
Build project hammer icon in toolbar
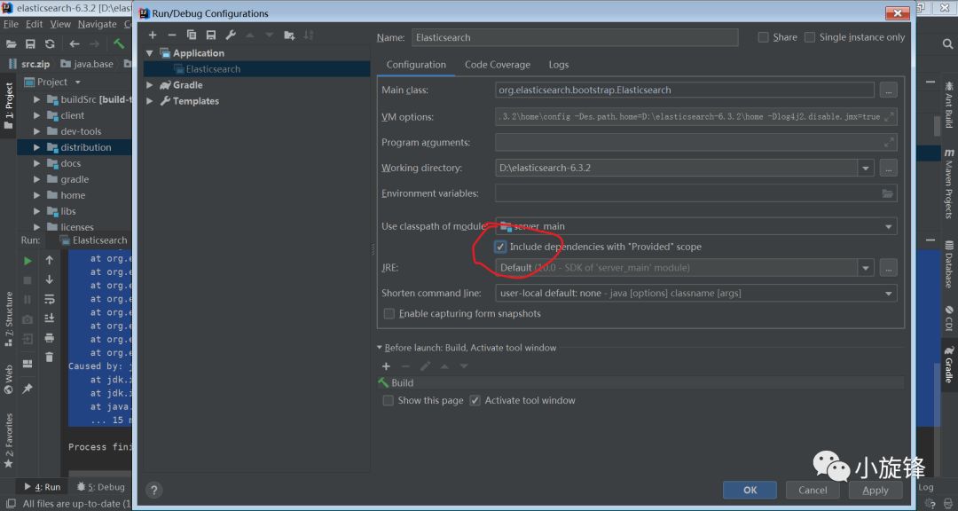[x=119, y=44]
